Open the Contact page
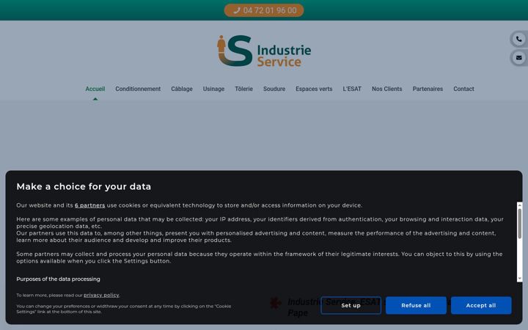 point(463,89)
